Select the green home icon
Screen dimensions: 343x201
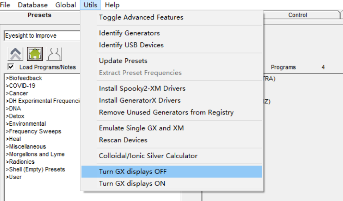[x=35, y=54]
